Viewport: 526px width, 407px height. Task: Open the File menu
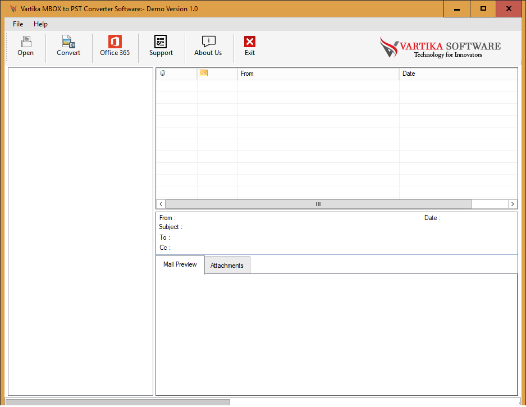tap(18, 24)
